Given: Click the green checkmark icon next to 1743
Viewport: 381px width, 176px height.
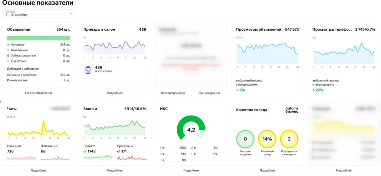Looking at the screenshot, I should click(x=85, y=151).
